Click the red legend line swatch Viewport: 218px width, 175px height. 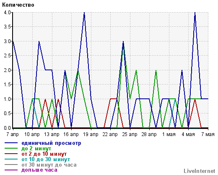point(11,154)
